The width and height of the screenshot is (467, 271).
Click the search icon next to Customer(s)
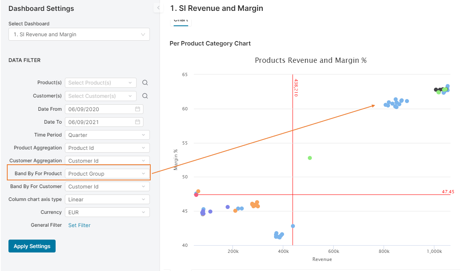145,96
